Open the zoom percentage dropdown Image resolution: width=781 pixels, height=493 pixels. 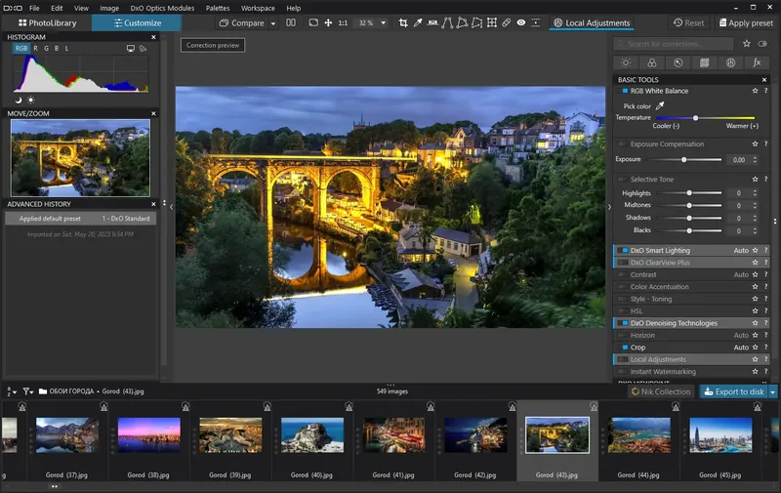[382, 22]
